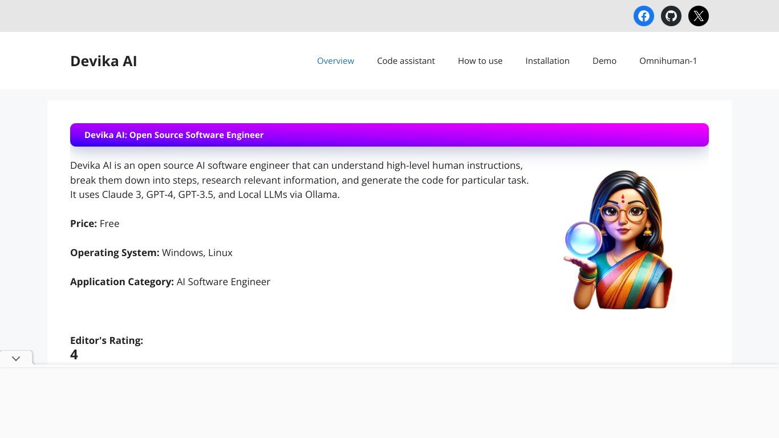Click the 'Free' price value
Image resolution: width=779 pixels, height=438 pixels.
point(109,224)
